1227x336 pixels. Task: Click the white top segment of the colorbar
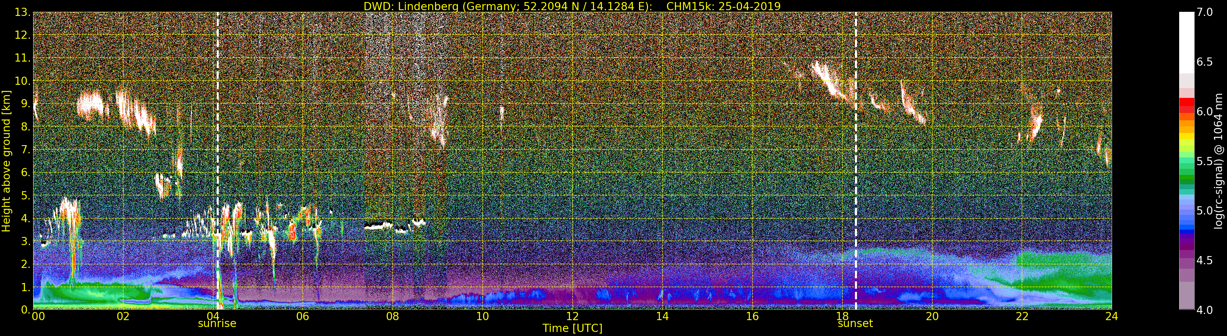[1187, 43]
